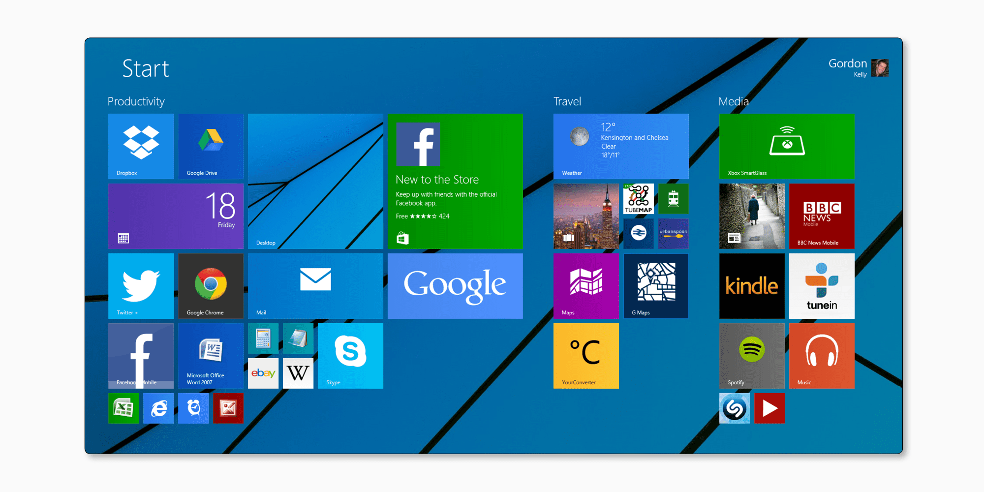
Task: Open the green train app tile
Action: pos(674,199)
